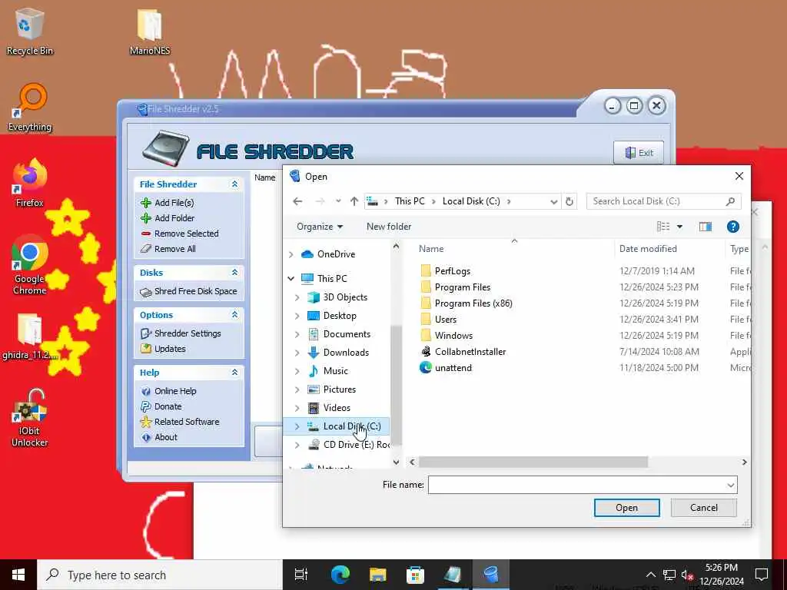Select Documents in navigation tree
This screenshot has width=787, height=590.
click(347, 334)
